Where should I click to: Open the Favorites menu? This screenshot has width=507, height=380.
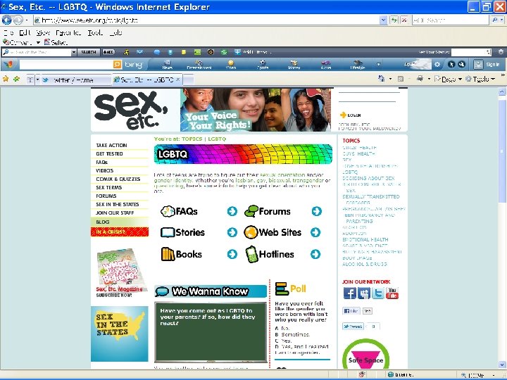coord(68,32)
